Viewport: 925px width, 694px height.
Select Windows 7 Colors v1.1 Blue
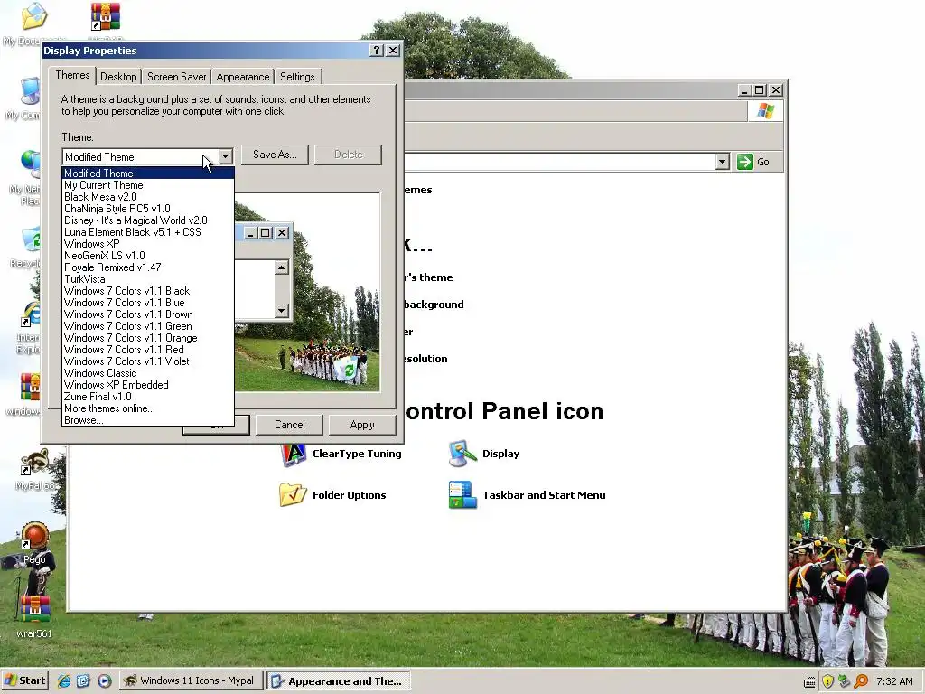(x=148, y=303)
